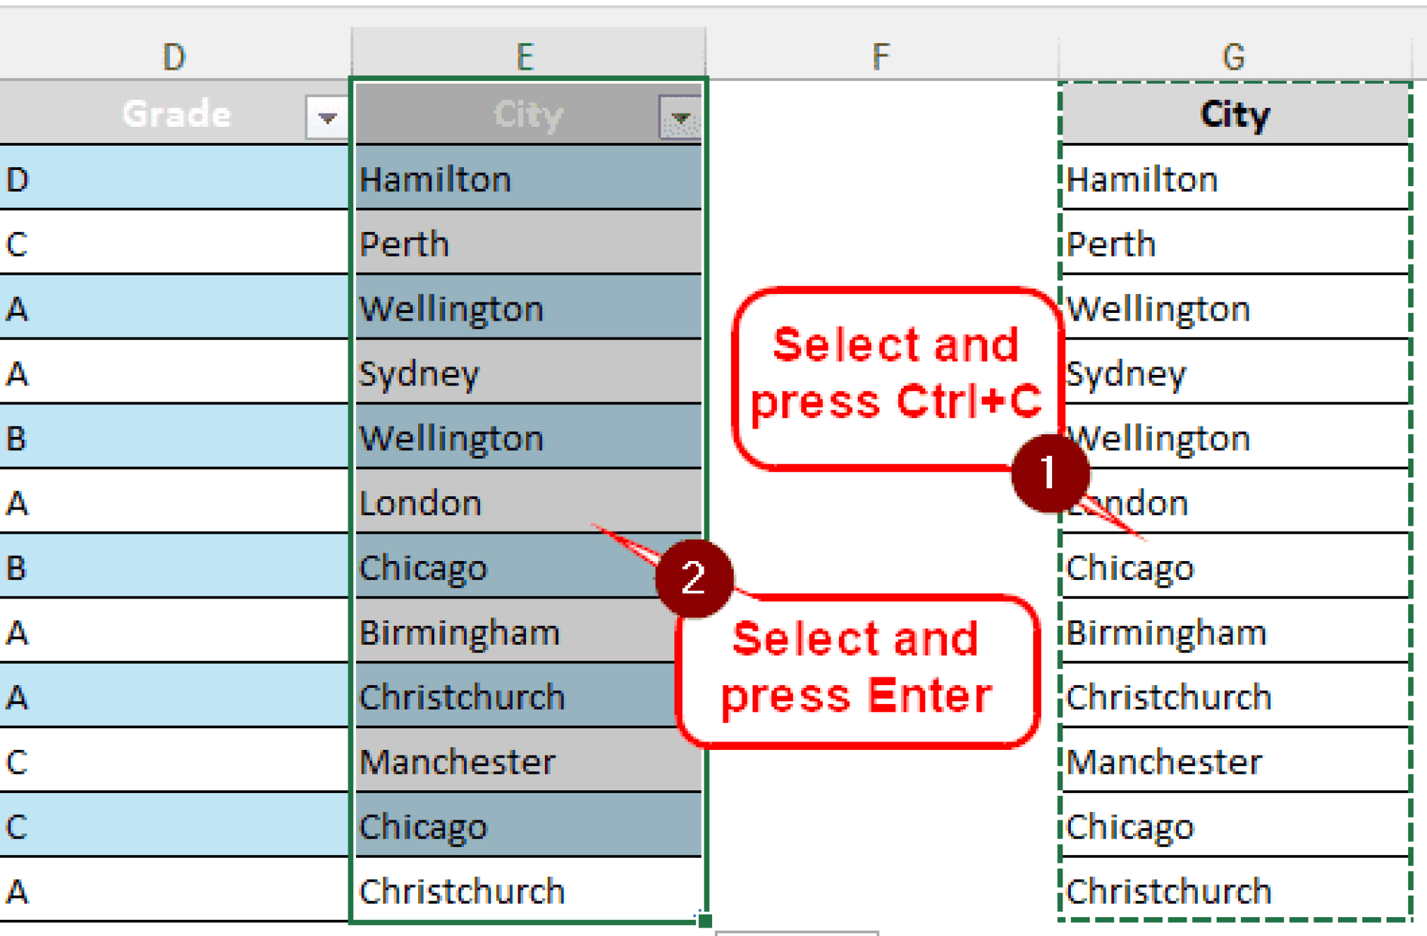
Task: Select the Manchester cell in column E
Action: click(526, 762)
